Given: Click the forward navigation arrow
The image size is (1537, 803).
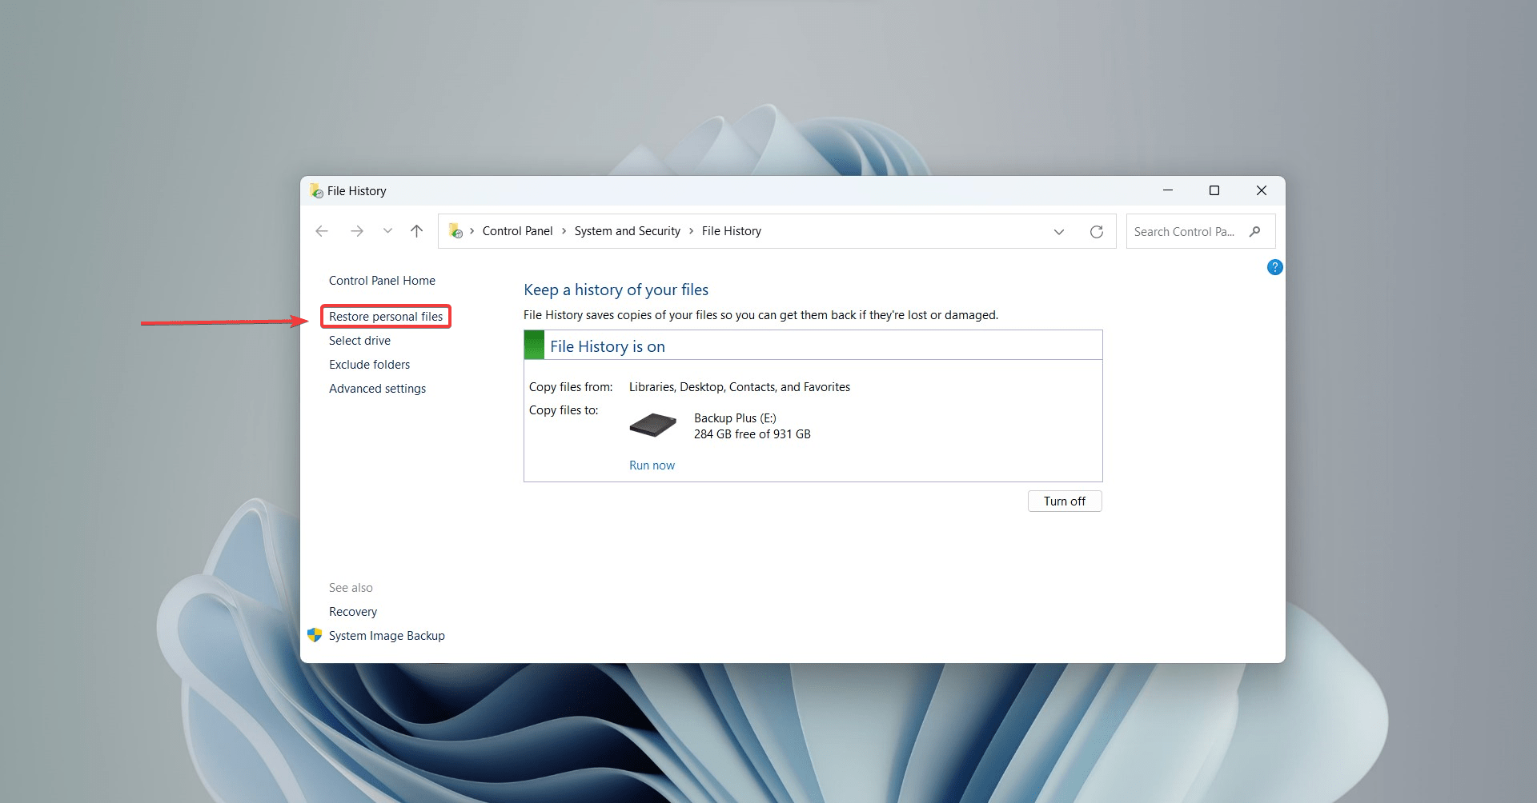Looking at the screenshot, I should click(x=357, y=231).
